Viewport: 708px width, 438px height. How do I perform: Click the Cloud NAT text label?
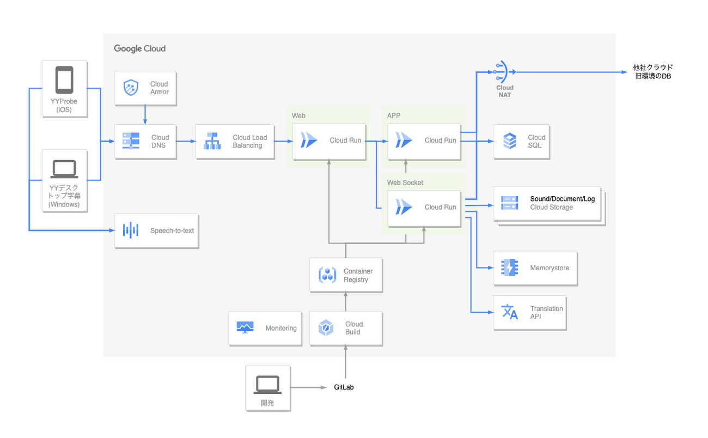[x=505, y=91]
